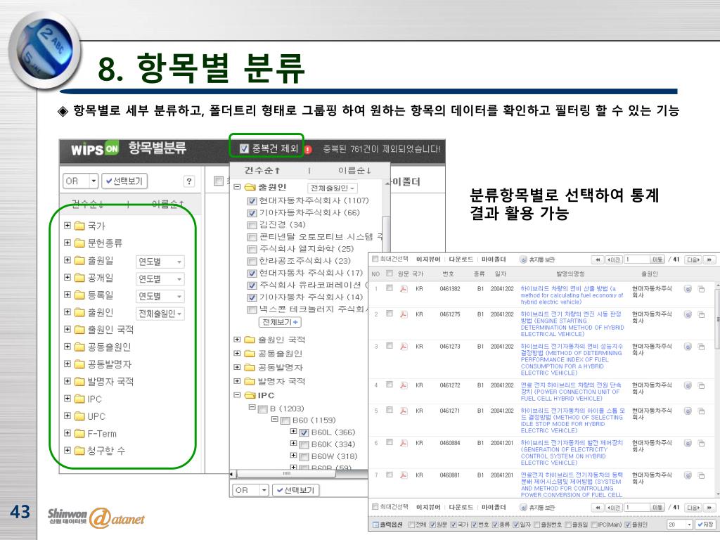Click the trash icon for patent 0461382
The width and height of the screenshot is (720, 540).
pyautogui.click(x=688, y=289)
